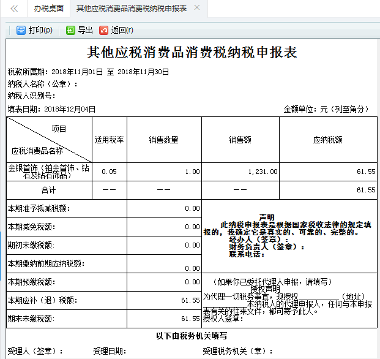Click the 本期减免税额 row label

click(31, 227)
